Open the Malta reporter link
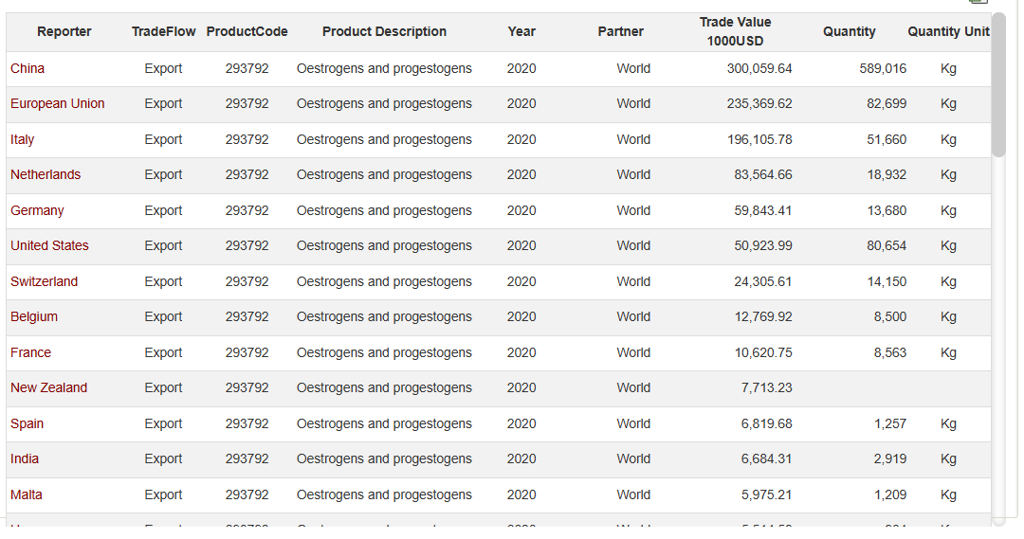1024x539 pixels. [x=27, y=495]
